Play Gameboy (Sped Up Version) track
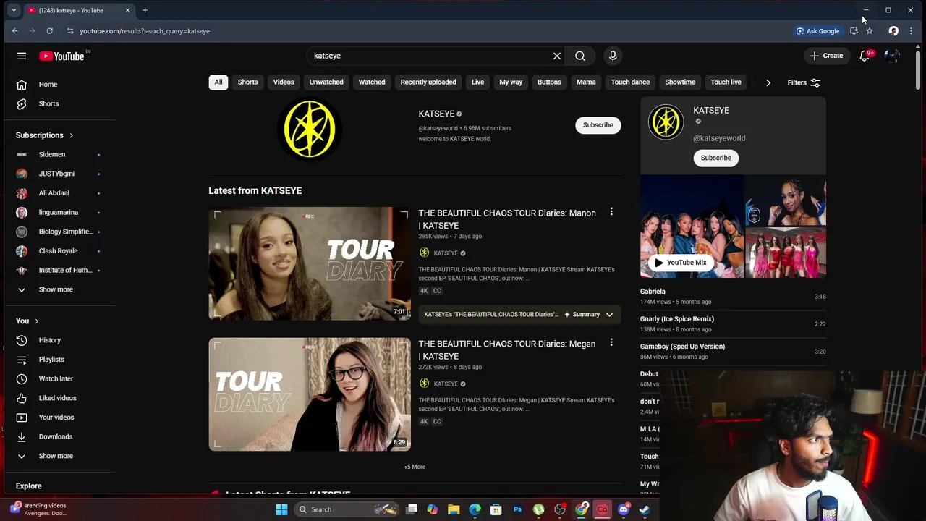The image size is (926, 521). point(733,352)
